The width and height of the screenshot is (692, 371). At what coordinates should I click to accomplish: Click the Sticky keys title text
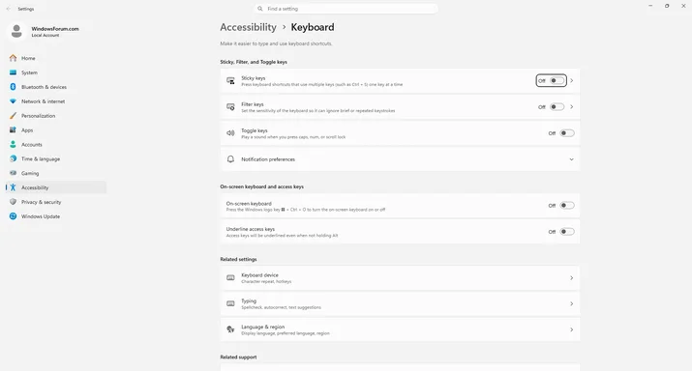(x=254, y=78)
